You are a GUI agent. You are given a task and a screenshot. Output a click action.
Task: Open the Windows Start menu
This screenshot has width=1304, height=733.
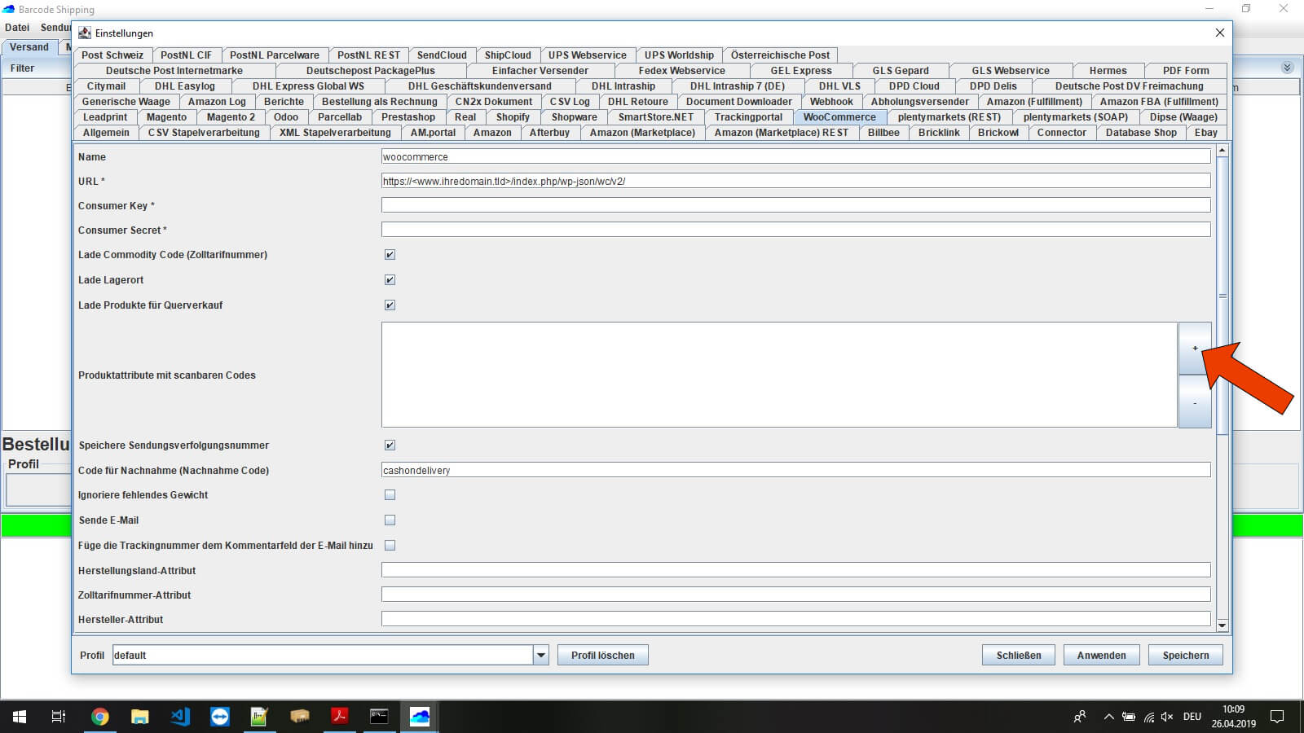pyautogui.click(x=20, y=717)
